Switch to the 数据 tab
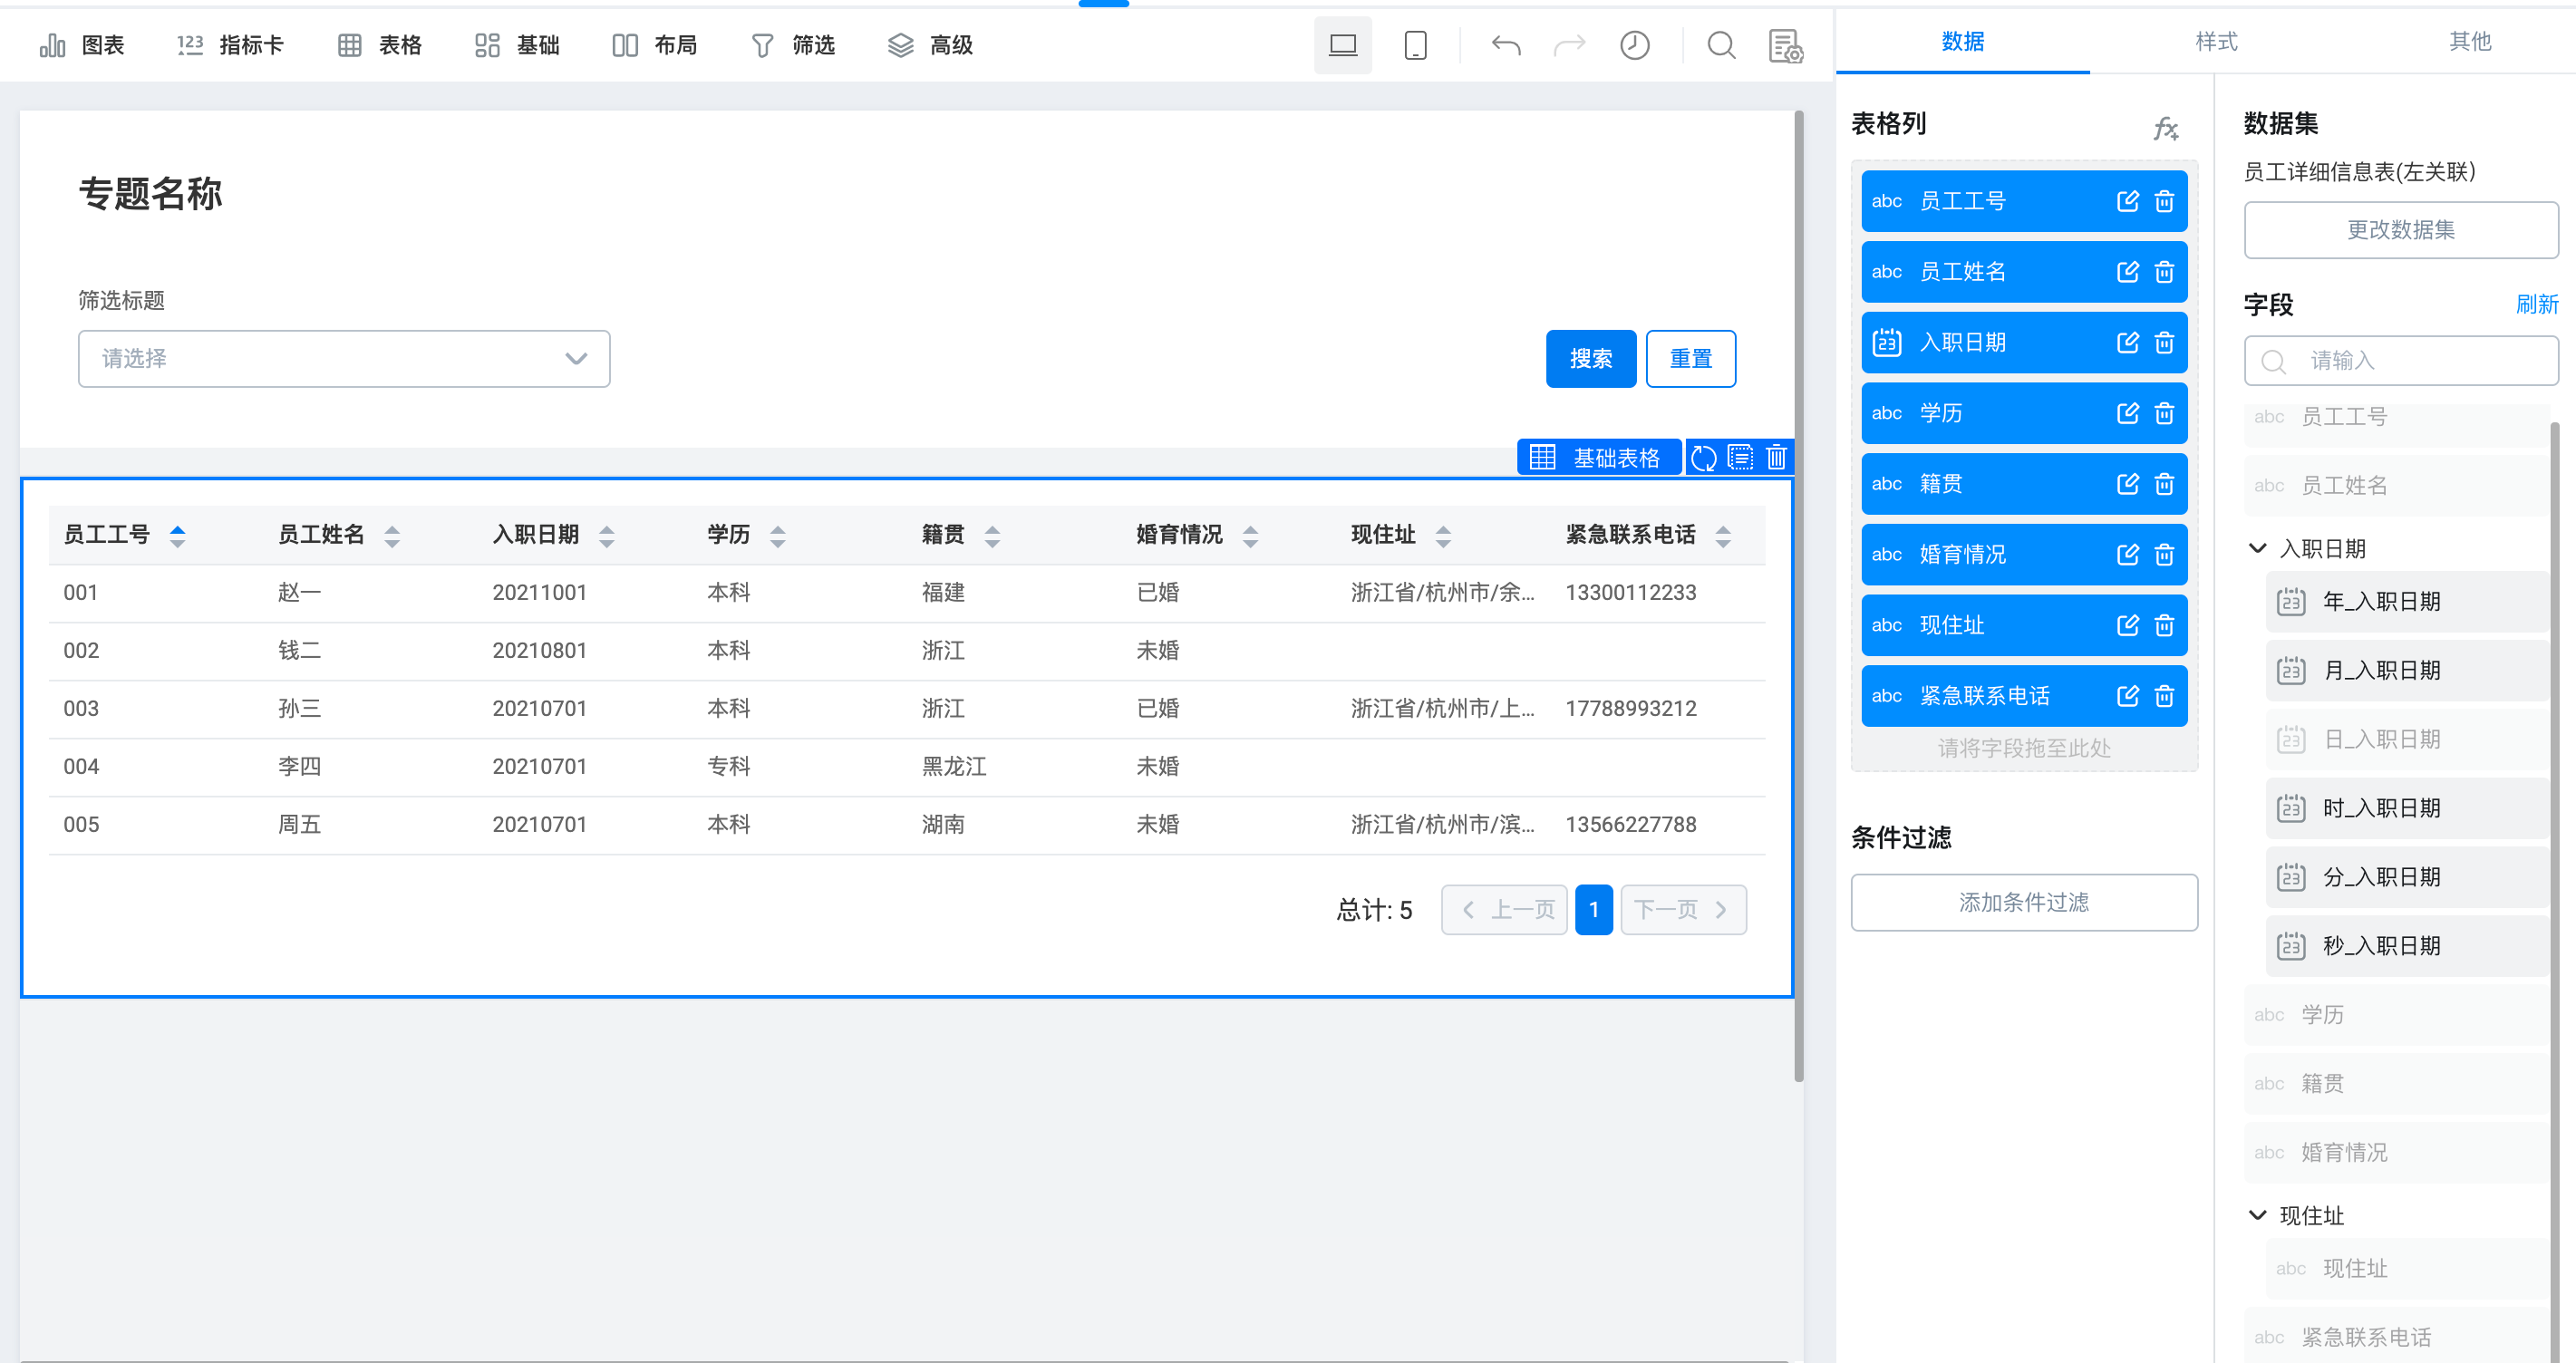The height and width of the screenshot is (1363, 2576). click(x=1962, y=42)
